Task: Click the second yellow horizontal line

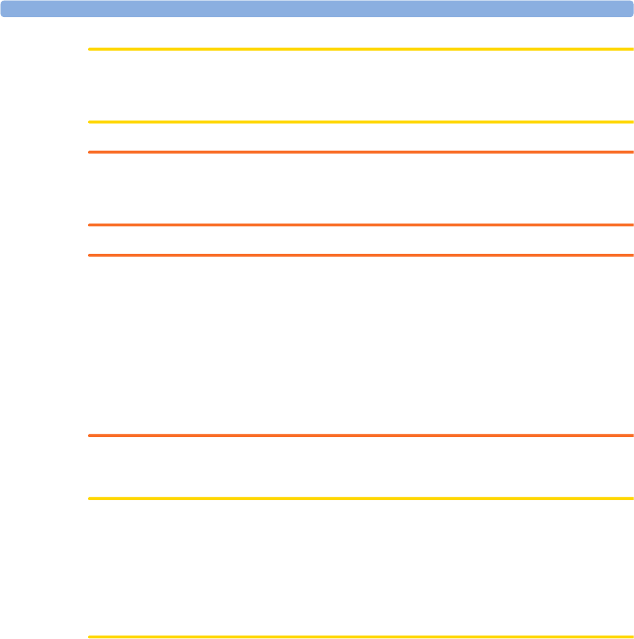Action: pyautogui.click(x=361, y=122)
